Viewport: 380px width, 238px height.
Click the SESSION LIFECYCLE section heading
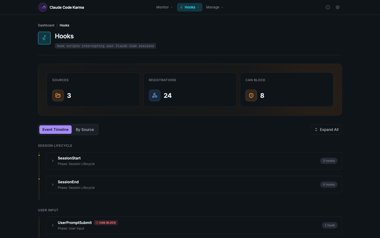tap(55, 146)
